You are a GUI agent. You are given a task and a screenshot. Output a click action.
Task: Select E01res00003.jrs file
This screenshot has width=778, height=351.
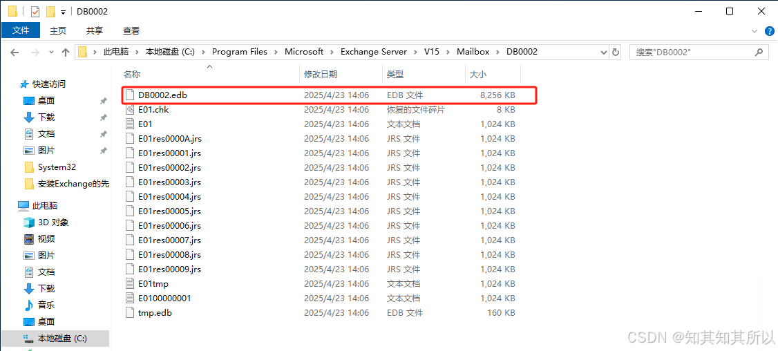[x=169, y=182]
